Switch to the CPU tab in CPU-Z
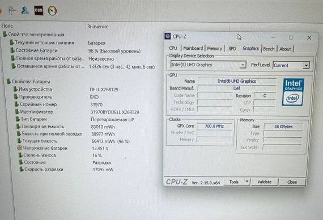 [x=173, y=48]
